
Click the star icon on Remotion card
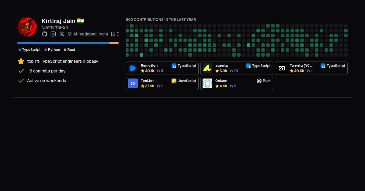coord(143,71)
